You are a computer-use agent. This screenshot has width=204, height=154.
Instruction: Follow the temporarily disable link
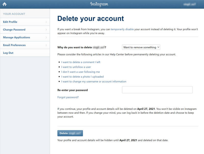click(122, 29)
